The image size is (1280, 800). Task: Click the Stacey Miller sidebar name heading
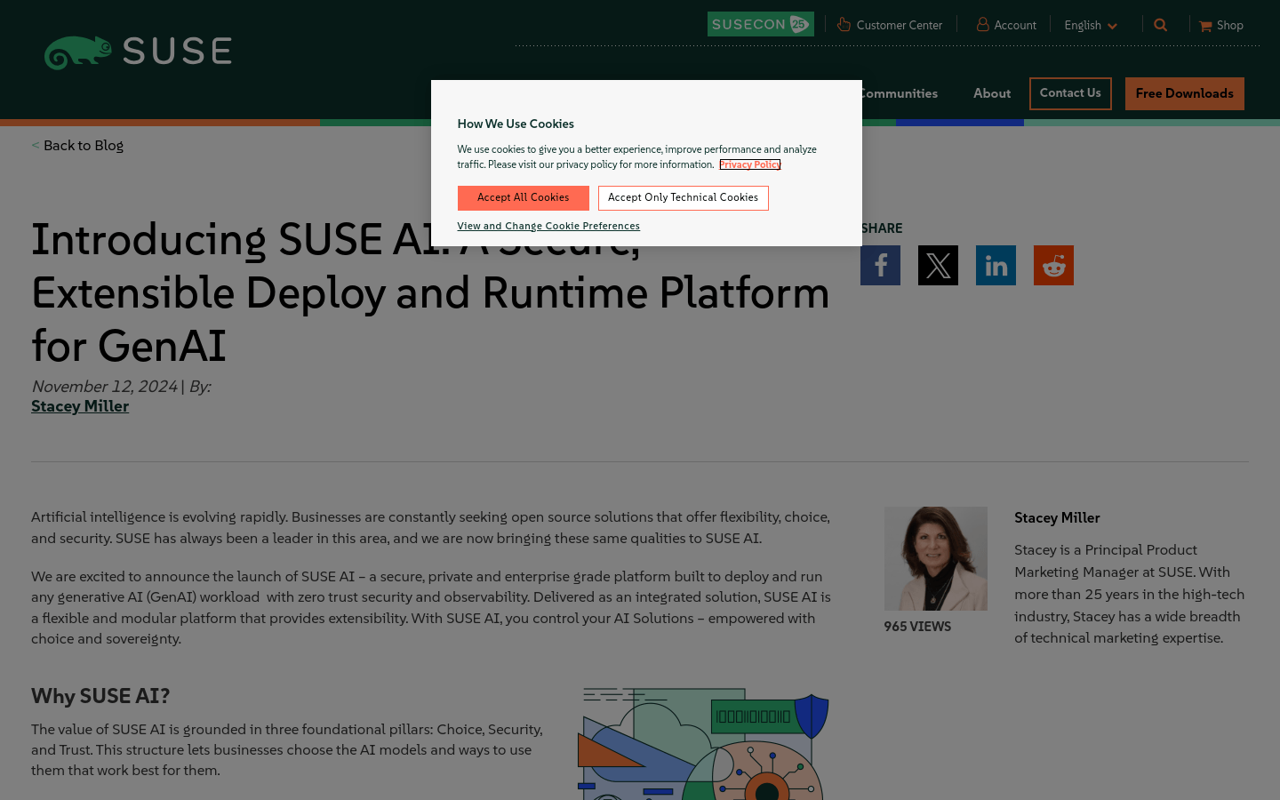click(x=1057, y=517)
